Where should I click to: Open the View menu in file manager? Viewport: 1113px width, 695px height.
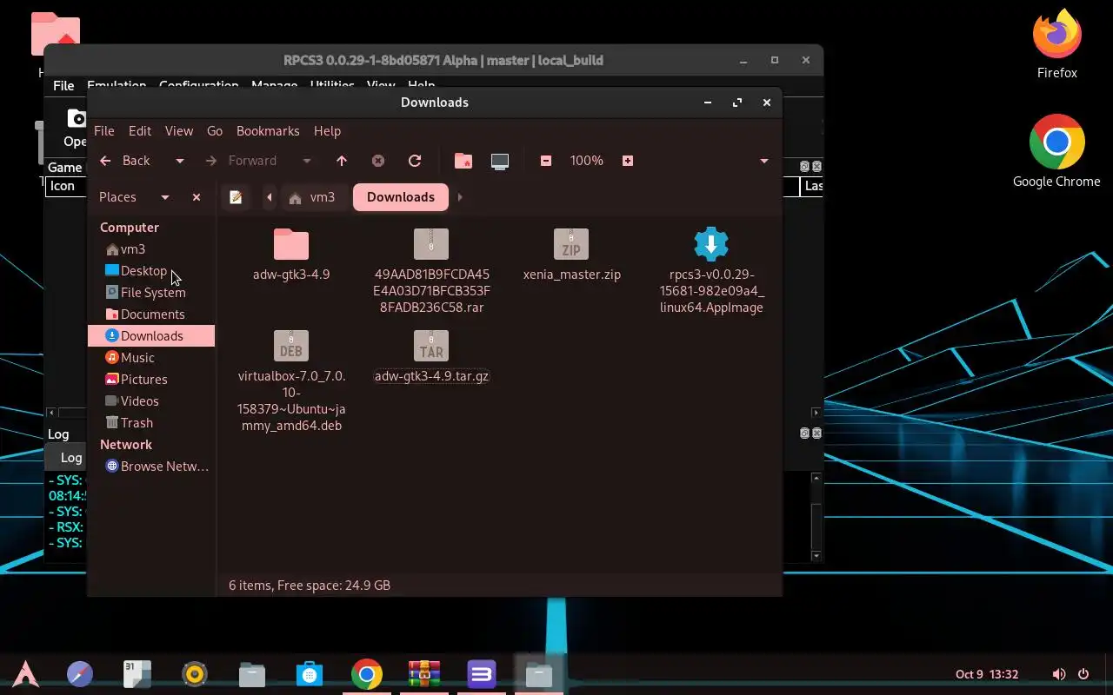pyautogui.click(x=179, y=131)
